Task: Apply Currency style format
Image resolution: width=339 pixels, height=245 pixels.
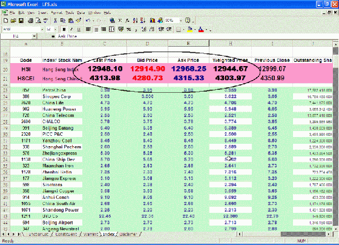Action: coord(121,29)
